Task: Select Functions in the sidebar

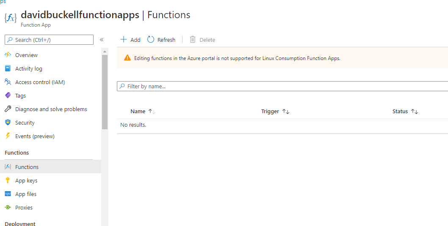Action: (x=50, y=167)
